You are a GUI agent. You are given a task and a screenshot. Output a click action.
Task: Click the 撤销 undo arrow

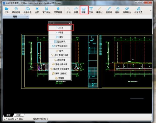pos(69,10)
